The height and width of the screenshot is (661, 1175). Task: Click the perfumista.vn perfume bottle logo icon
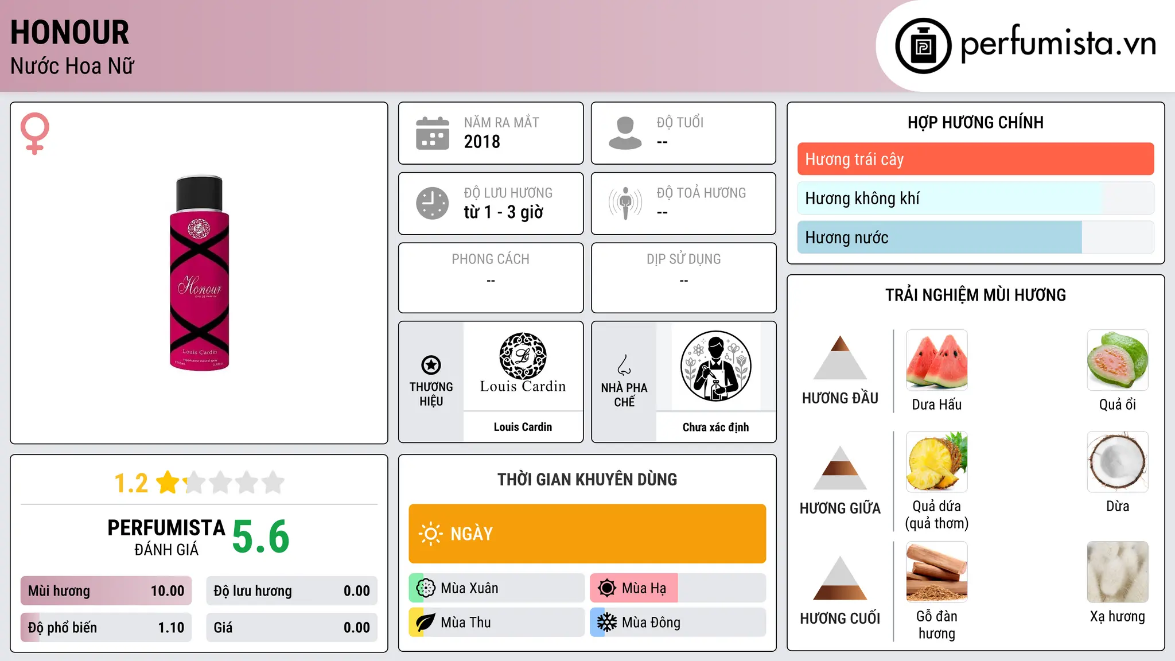click(923, 46)
